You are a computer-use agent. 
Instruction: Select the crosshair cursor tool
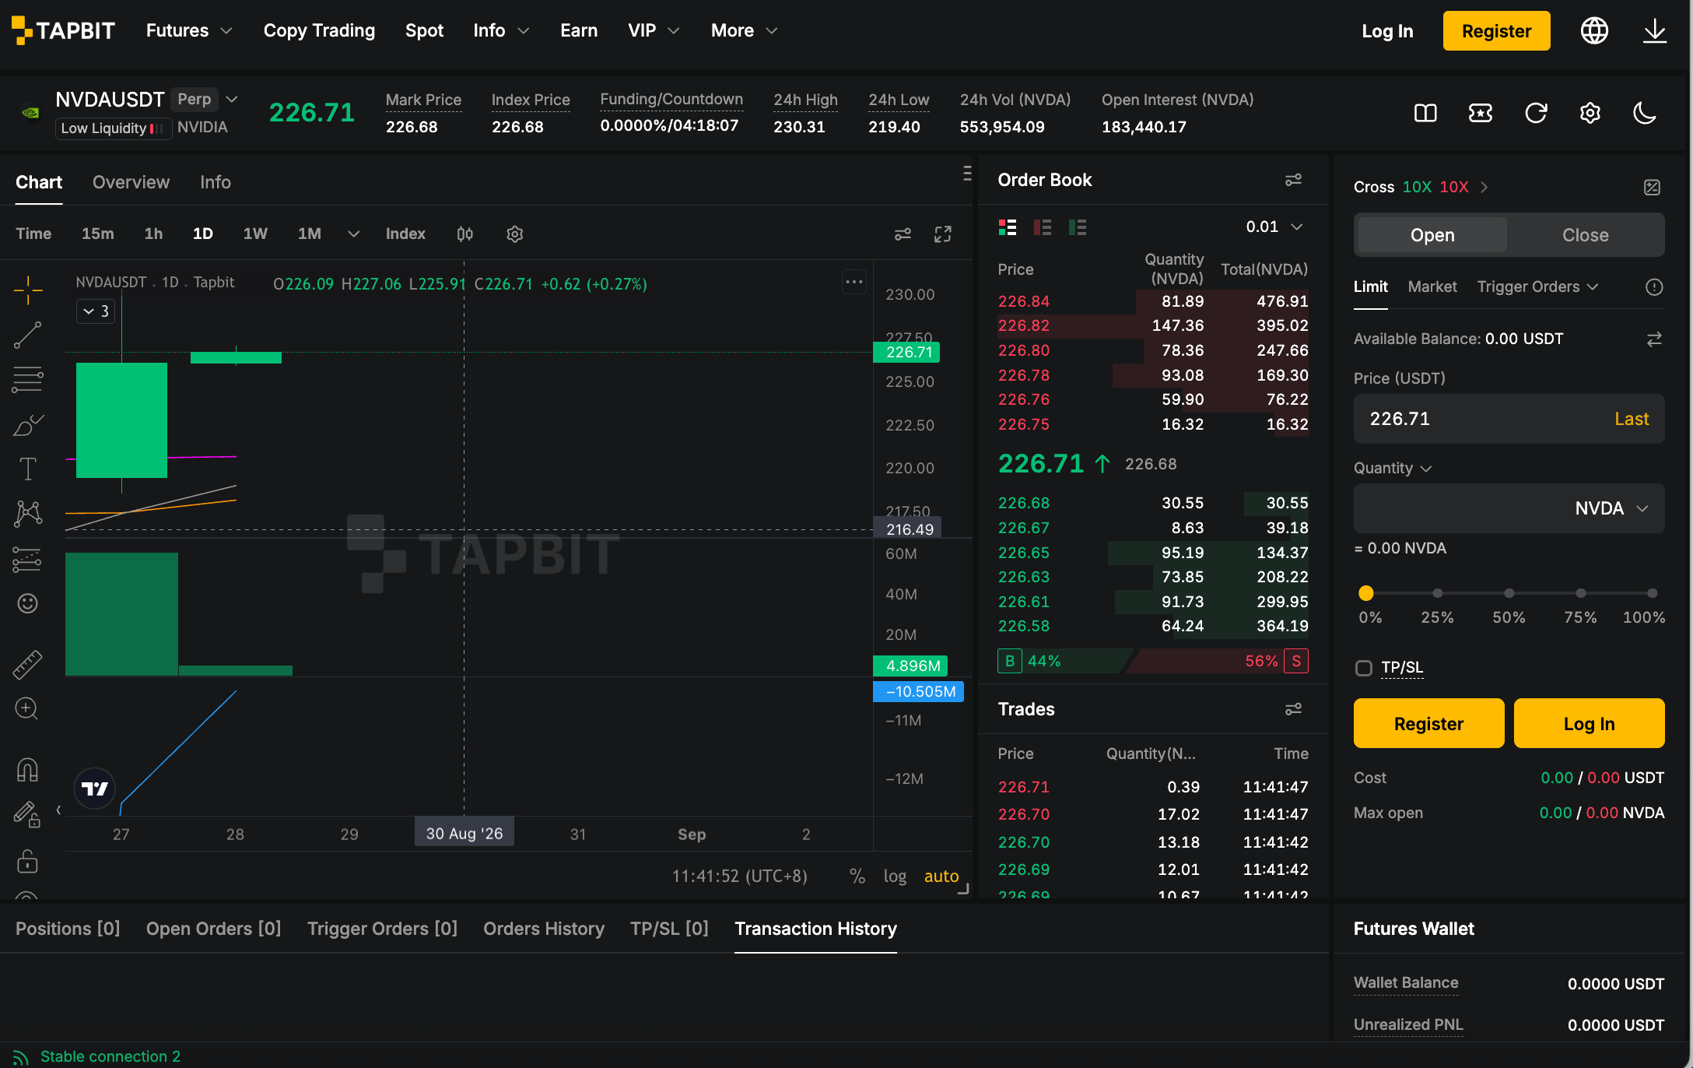[x=27, y=290]
